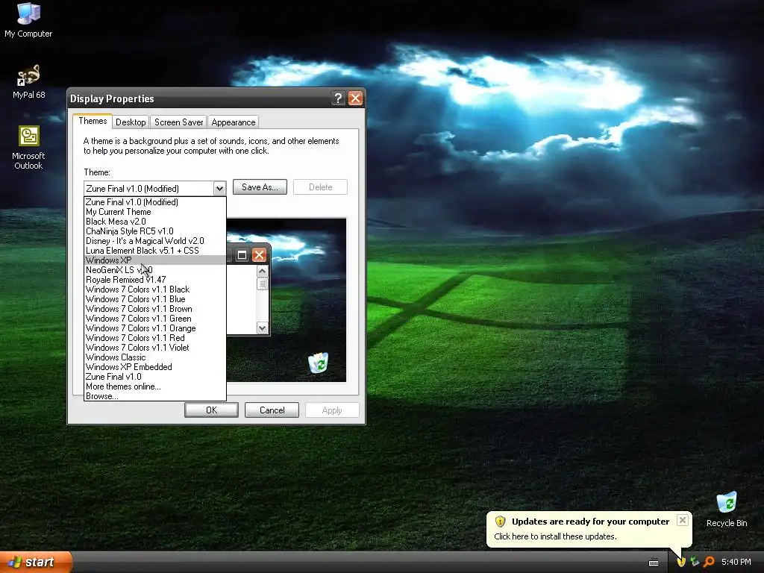
Task: Select Royale Remixed v1.47 theme
Action: [x=155, y=280]
